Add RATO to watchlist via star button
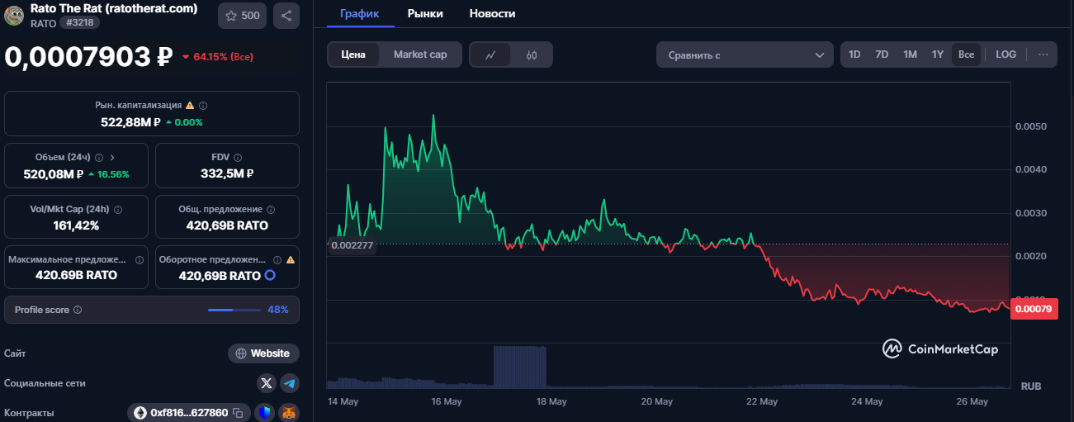The height and width of the screenshot is (422, 1074). click(x=242, y=16)
